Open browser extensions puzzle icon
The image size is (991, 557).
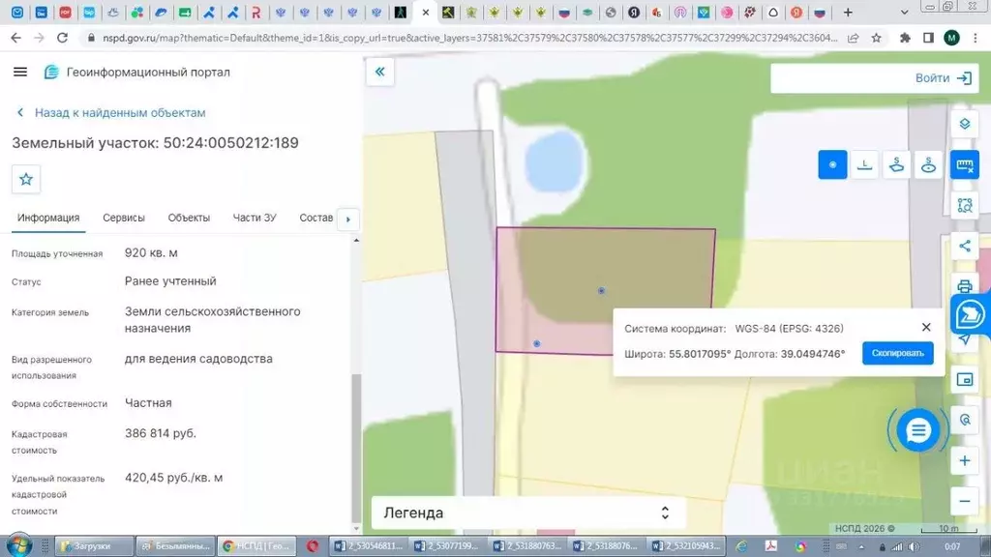pos(905,38)
